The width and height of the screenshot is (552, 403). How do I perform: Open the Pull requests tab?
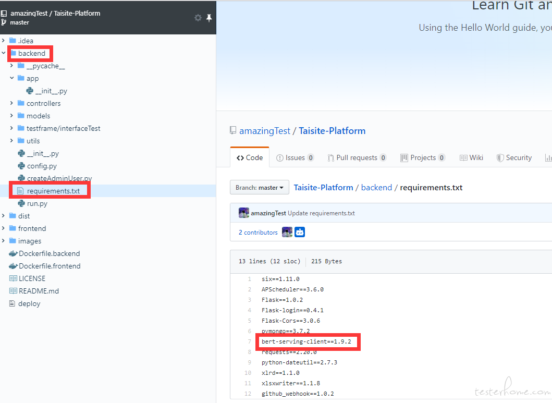coord(357,157)
